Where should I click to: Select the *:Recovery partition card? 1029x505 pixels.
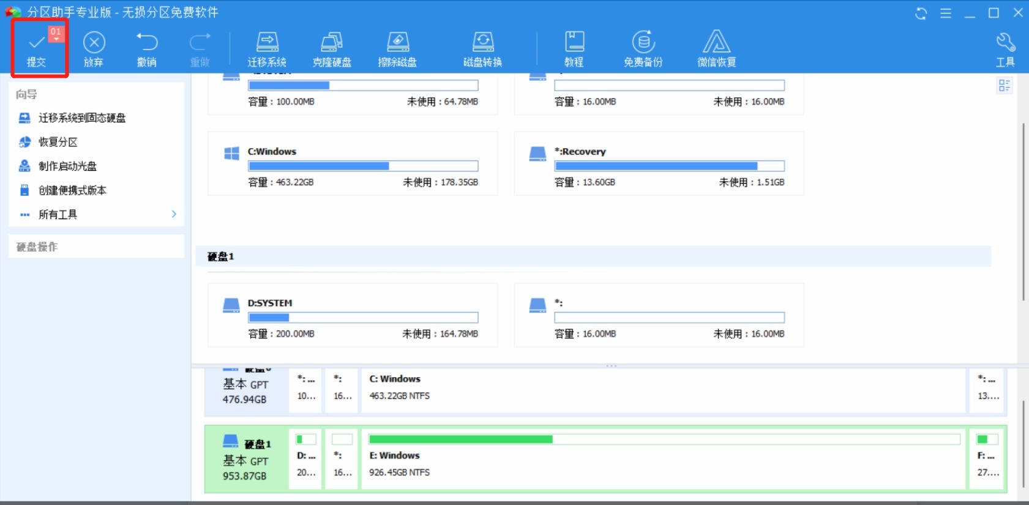(659, 163)
